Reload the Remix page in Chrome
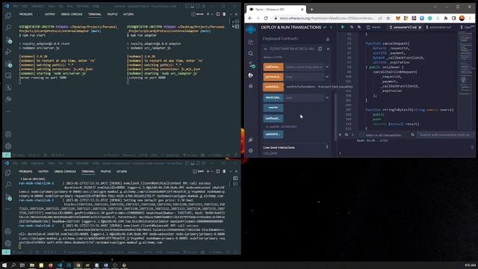This screenshot has height=269, width=478. [x=266, y=18]
